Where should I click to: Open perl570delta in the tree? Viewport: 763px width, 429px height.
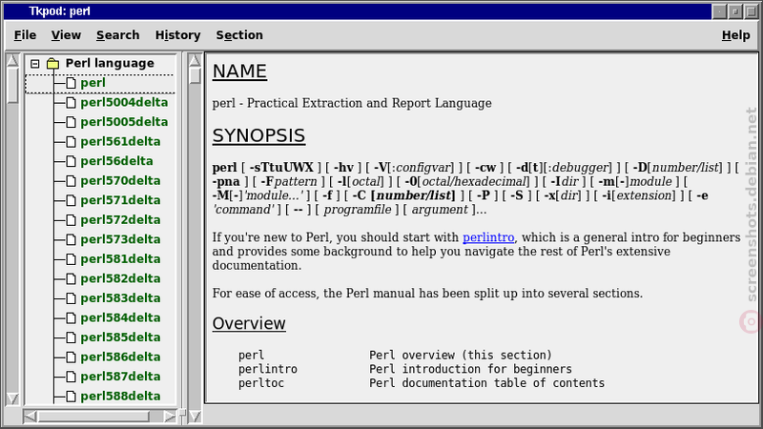tap(120, 181)
